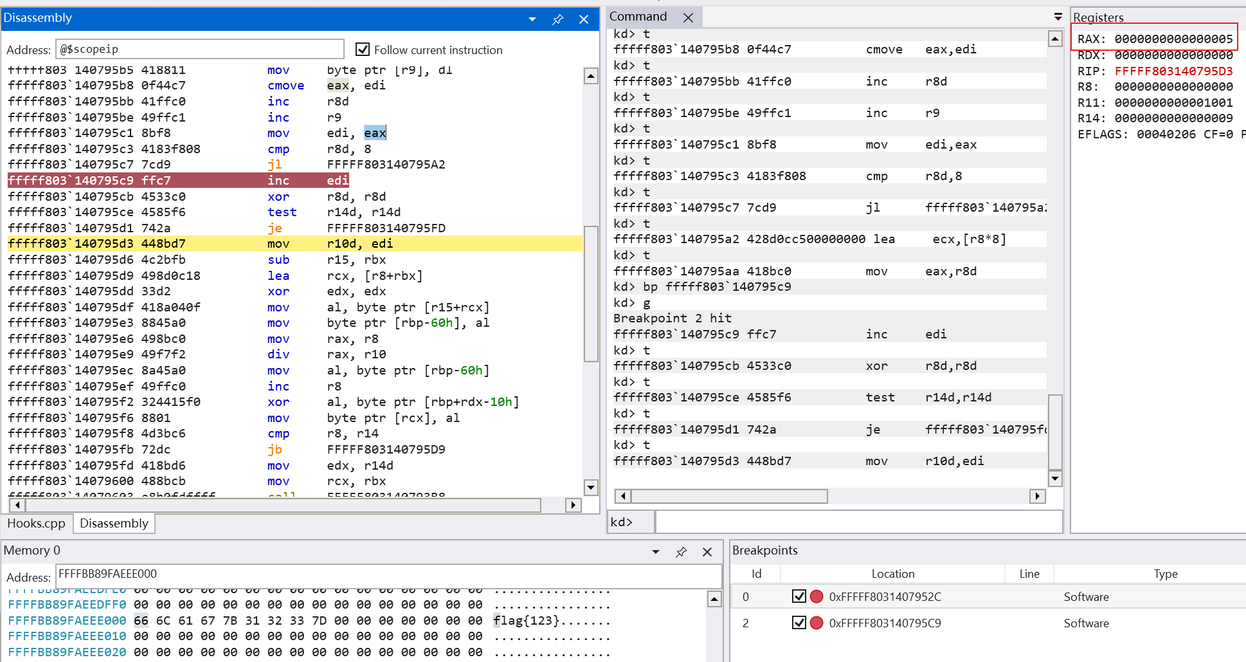Click the flag{123} ASCII memory text
This screenshot has width=1246, height=662.
[x=526, y=620]
